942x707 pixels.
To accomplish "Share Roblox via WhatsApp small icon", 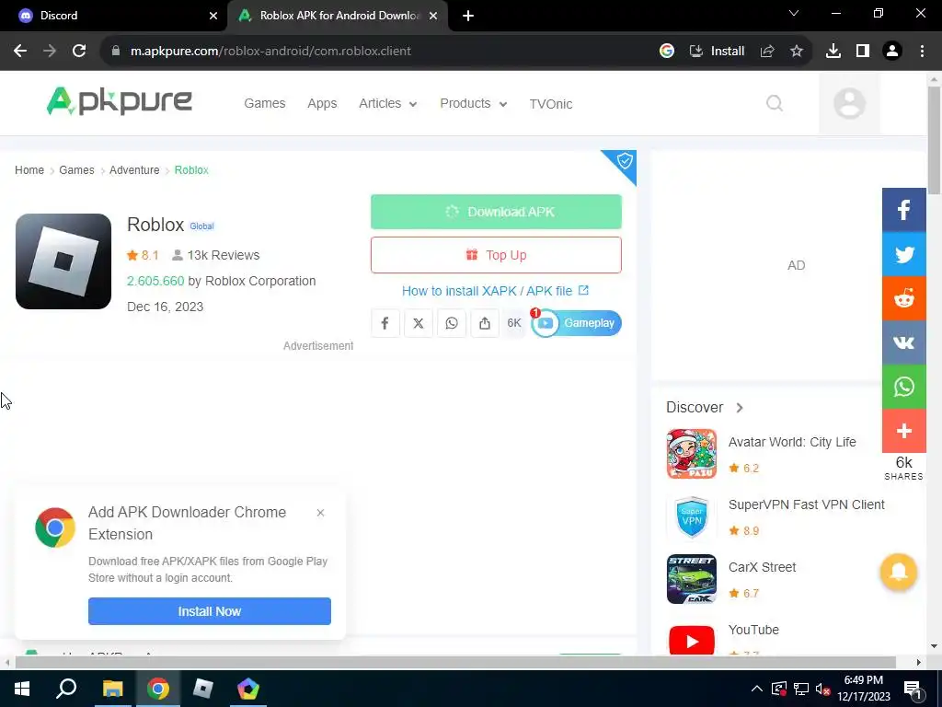I will (451, 323).
